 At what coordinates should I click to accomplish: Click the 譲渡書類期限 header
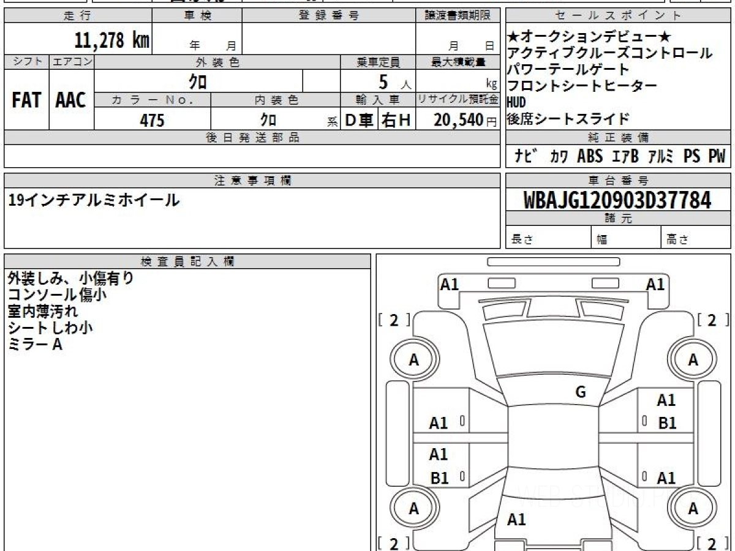(458, 16)
